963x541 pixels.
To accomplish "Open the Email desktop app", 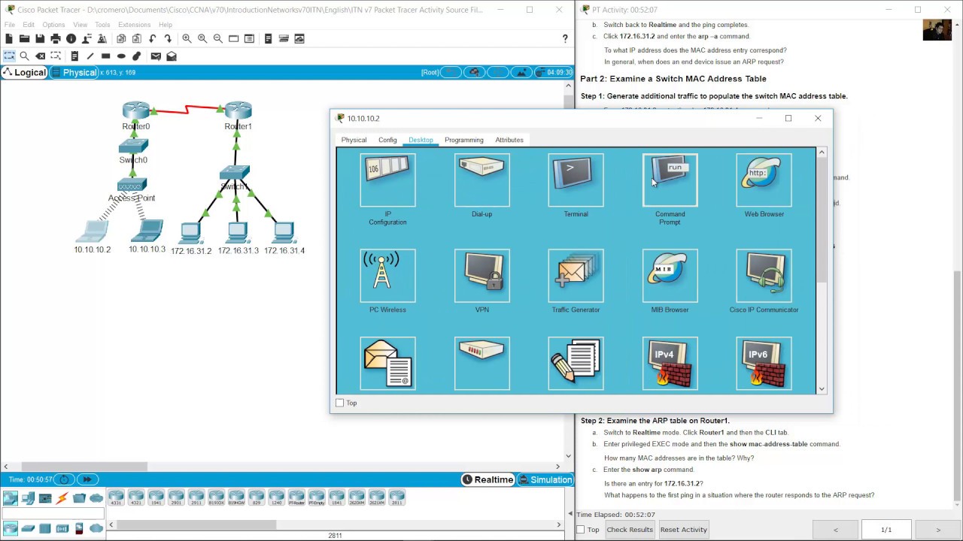I will [387, 364].
